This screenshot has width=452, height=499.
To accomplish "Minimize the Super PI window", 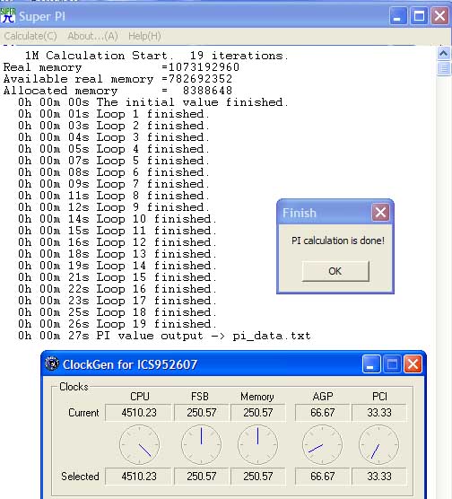I will (397, 15).
